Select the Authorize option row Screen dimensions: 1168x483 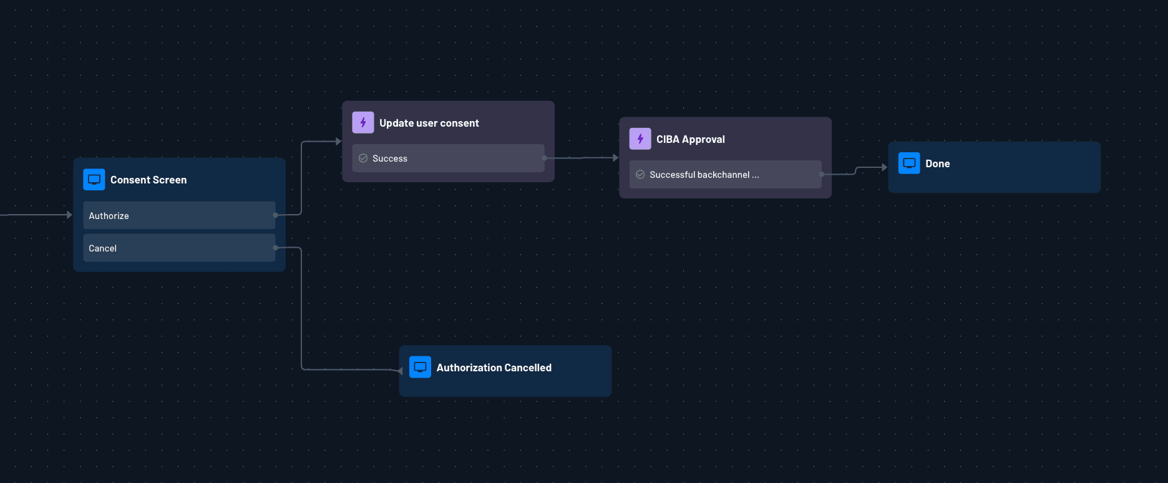coord(179,215)
